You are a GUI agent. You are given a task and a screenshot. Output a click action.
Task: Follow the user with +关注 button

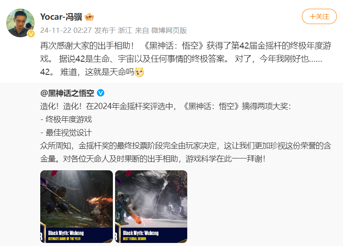[x=319, y=17]
